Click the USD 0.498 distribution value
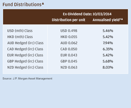The height and width of the screenshot is (108, 131). (x=69, y=31)
